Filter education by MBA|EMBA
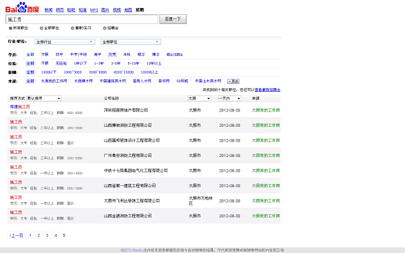Viewport: 405px width, 253px height. click(x=175, y=55)
